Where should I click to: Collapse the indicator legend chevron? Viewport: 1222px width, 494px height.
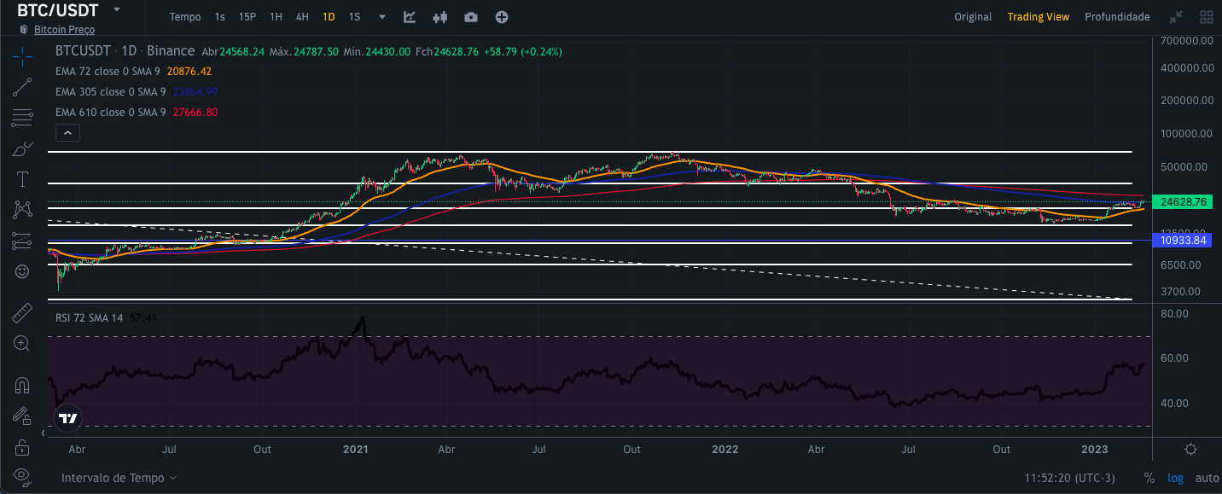67,132
